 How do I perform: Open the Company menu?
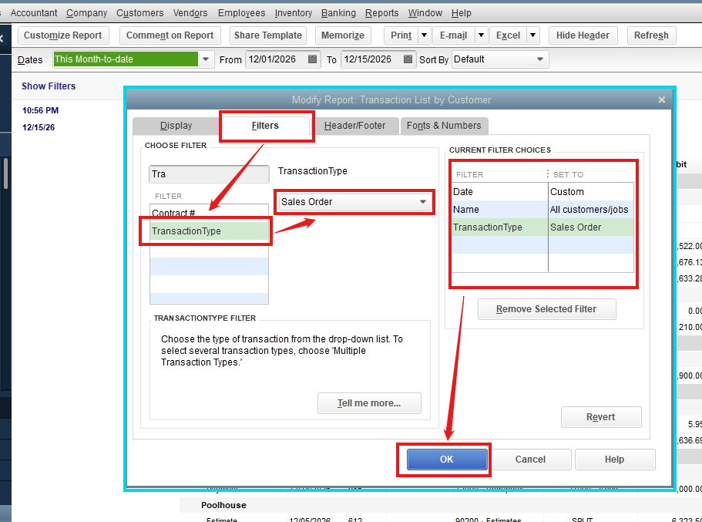(x=87, y=13)
